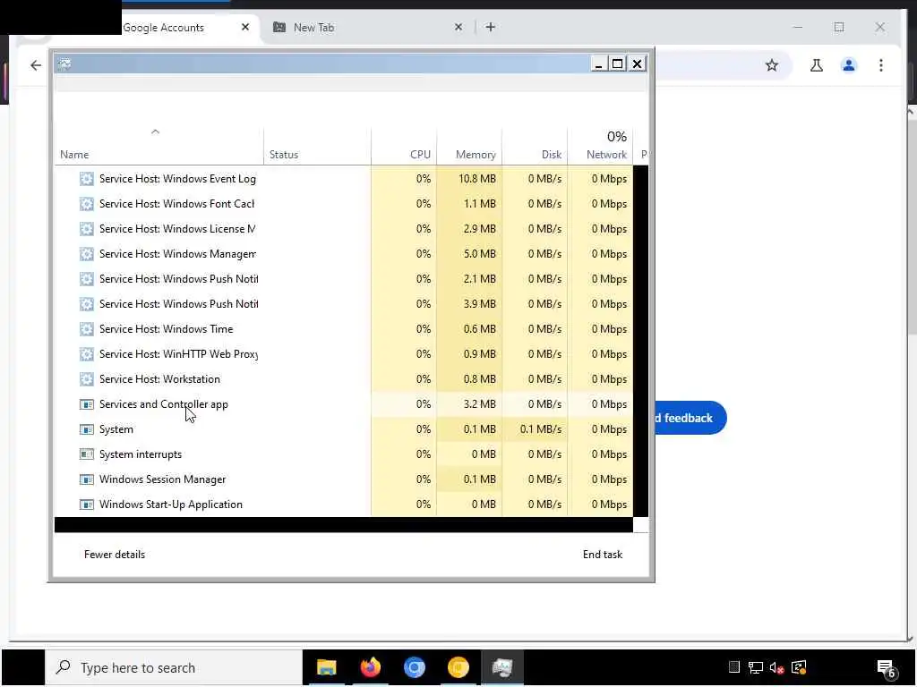Maximize the Task Manager window
This screenshot has height=687, width=917.
coord(617,64)
